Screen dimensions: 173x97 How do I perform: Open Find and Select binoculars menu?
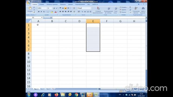(143, 10)
